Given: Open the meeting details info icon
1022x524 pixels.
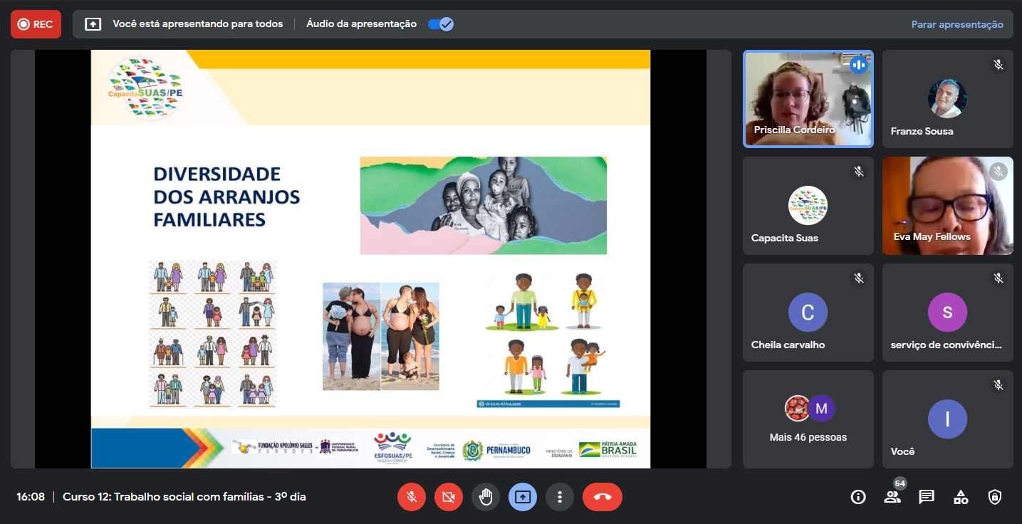Looking at the screenshot, I should (x=858, y=497).
